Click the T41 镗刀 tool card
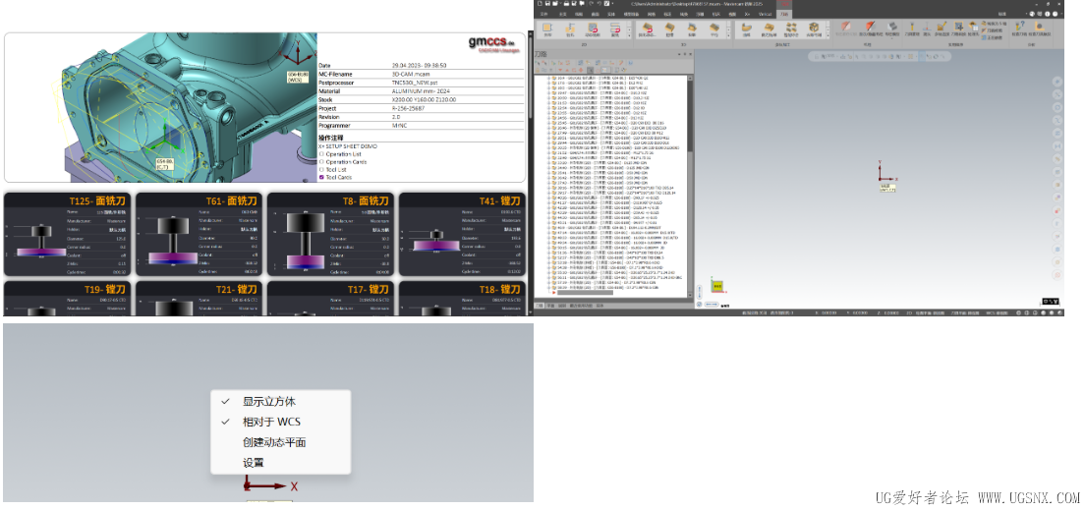1085x510 pixels. tap(462, 234)
